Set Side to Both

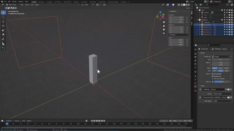pyautogui.click(x=215, y=71)
